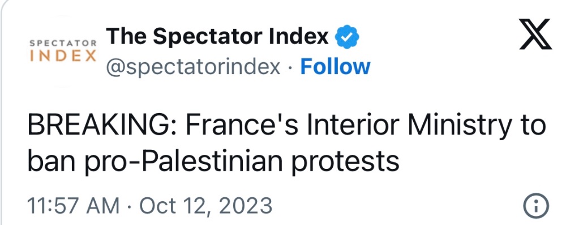
Task: Click the blue verified checkmark badge
Action: (x=347, y=36)
